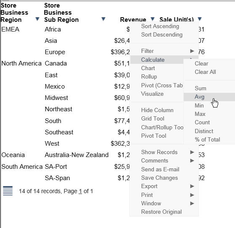Viewport: 235px width, 228px height.
Task: Choose Clear All in the Calculate submenu
Action: coord(205,72)
